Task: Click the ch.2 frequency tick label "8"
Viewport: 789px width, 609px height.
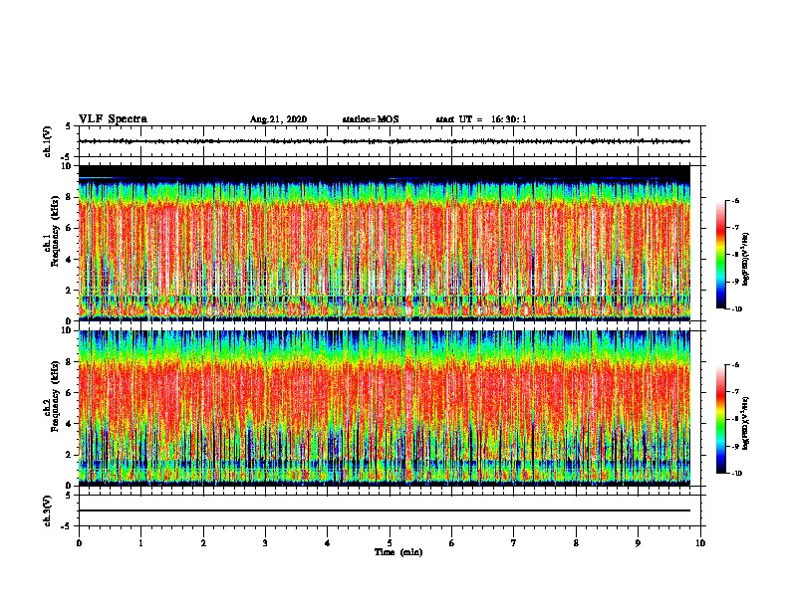Action: 69,362
